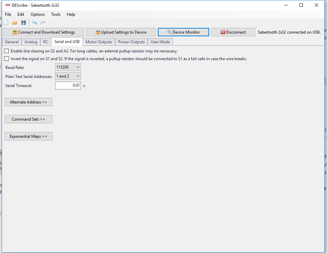Screen dimensions: 328x253
Task: Switch to the RC tab
Action: tap(46, 42)
